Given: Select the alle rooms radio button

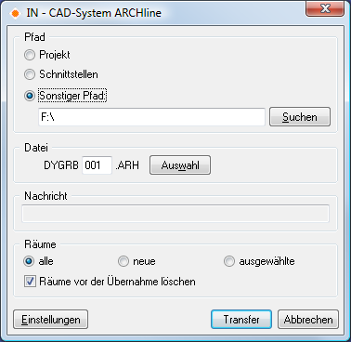Looking at the screenshot, I should click(29, 261).
